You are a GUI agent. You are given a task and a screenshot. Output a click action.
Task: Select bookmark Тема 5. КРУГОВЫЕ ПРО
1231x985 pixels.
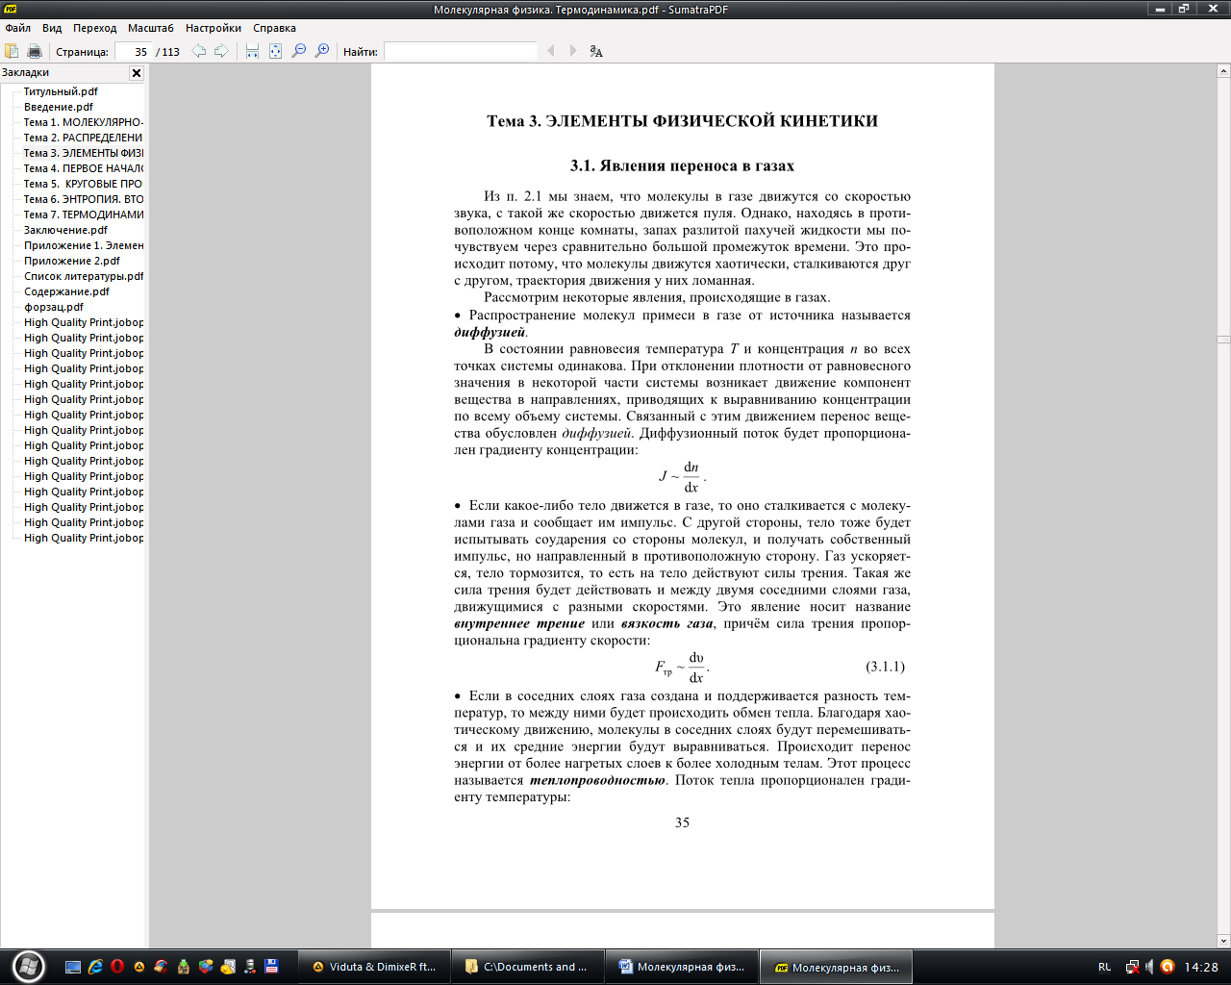(84, 184)
